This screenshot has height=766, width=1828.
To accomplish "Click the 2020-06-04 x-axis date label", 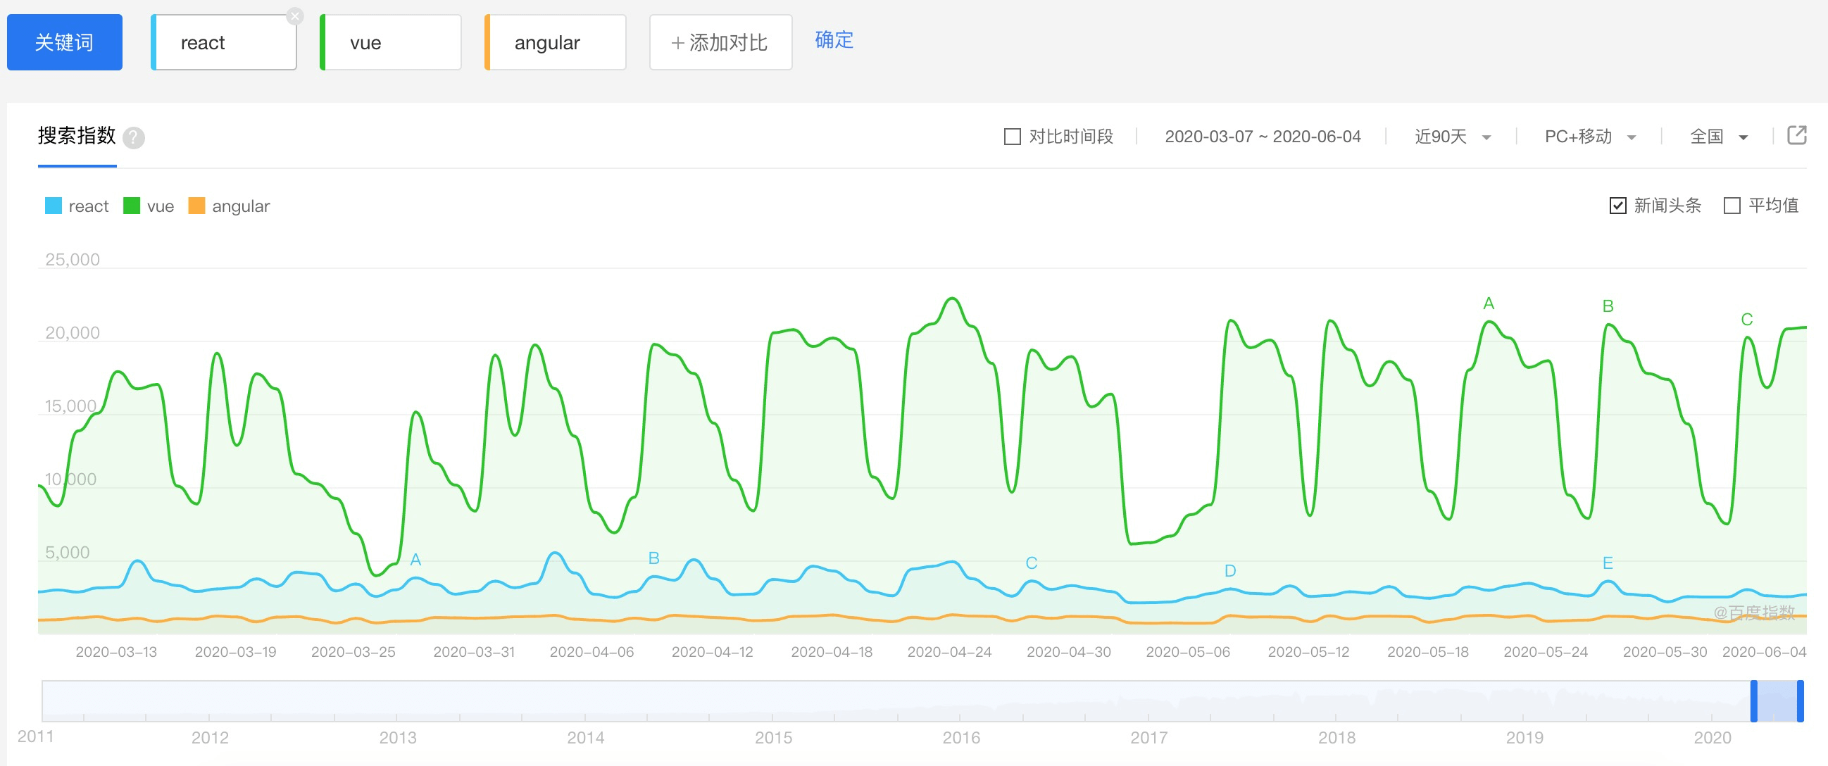I will click(1763, 652).
